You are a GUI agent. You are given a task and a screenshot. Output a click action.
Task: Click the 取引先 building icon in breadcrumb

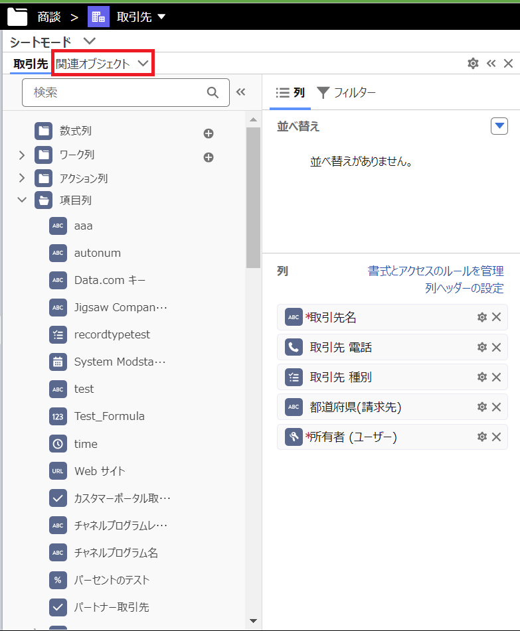point(98,17)
